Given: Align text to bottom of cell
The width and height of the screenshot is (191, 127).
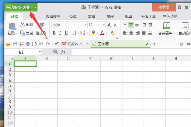Looking at the screenshot, I should click(x=137, y=25).
